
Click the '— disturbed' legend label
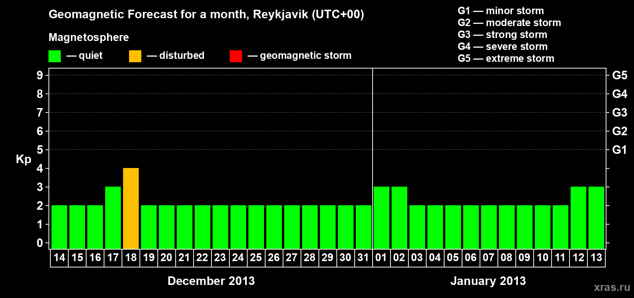point(176,56)
